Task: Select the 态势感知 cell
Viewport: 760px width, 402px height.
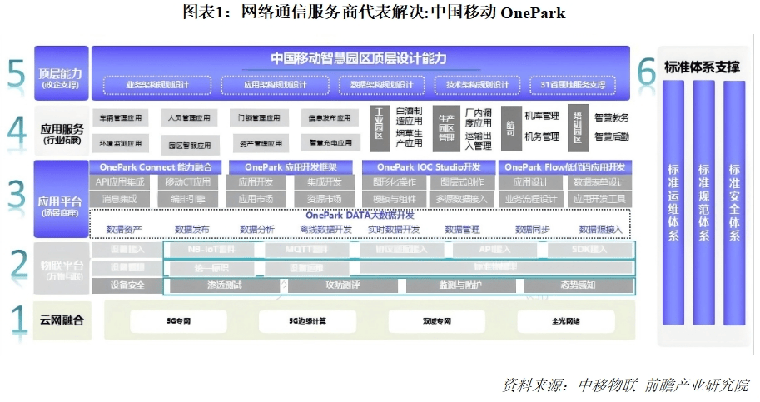Action: point(577,285)
